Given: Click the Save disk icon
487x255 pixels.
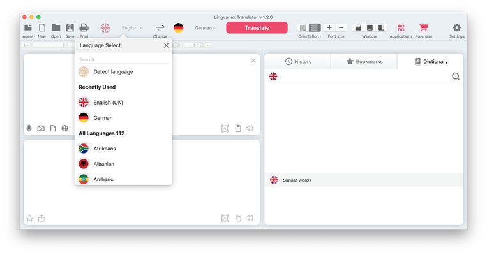Looking at the screenshot, I should [70, 27].
